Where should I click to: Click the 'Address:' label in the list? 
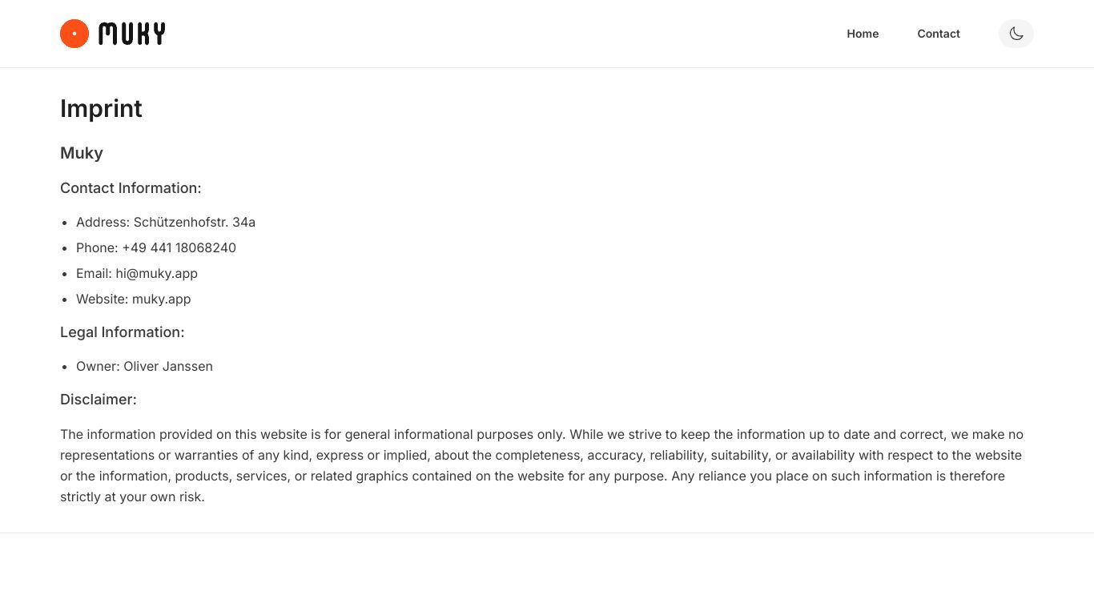[103, 222]
